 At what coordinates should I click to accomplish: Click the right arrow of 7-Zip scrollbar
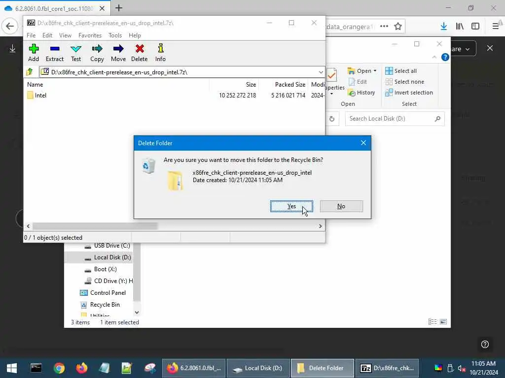click(x=320, y=226)
